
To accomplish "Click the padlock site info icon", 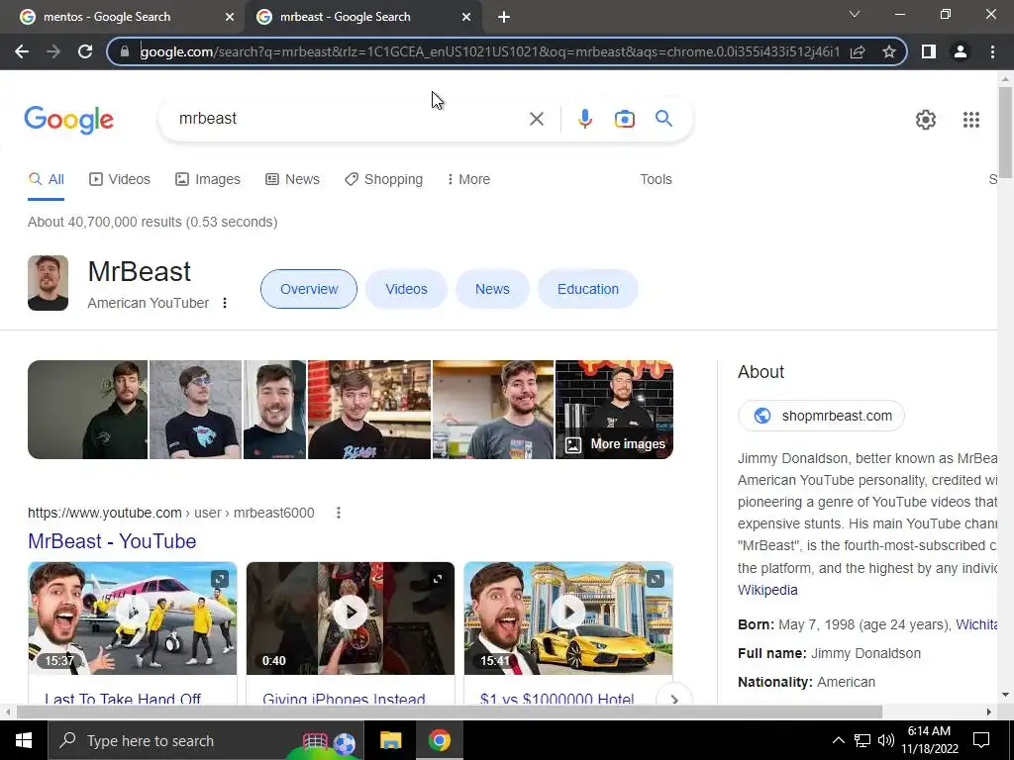I will pyautogui.click(x=126, y=51).
